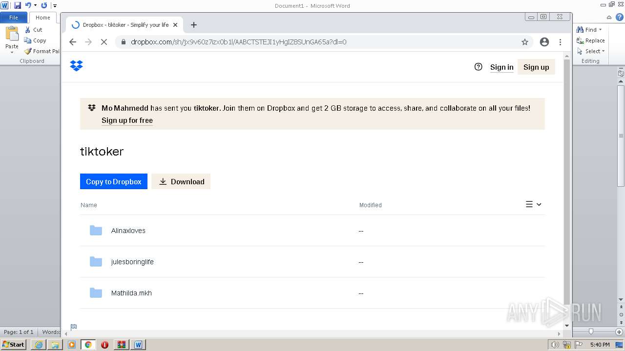Viewport: 625px width, 351px height.
Task: Close the Dropbox tiktoker tab
Action: [175, 25]
